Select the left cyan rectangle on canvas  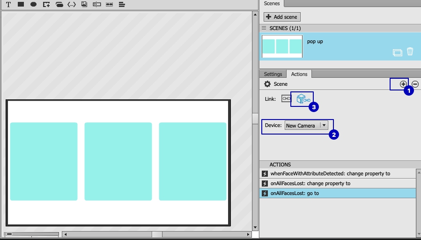coord(44,162)
